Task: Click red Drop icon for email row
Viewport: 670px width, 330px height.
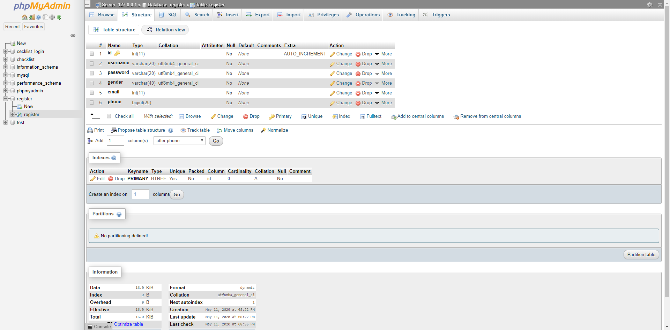Action: [x=358, y=93]
